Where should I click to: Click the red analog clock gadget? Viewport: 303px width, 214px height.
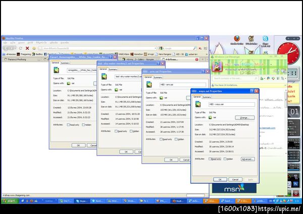click(x=288, y=52)
